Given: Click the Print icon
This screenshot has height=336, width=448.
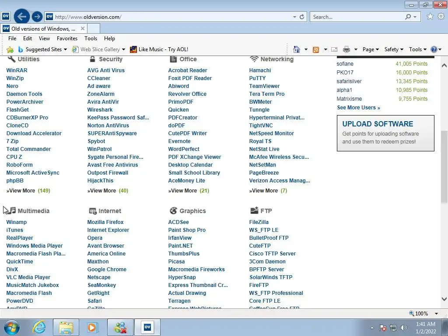Looking at the screenshot, I should coord(346,49).
